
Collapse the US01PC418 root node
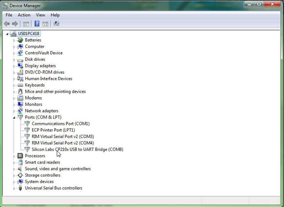tap(7, 34)
